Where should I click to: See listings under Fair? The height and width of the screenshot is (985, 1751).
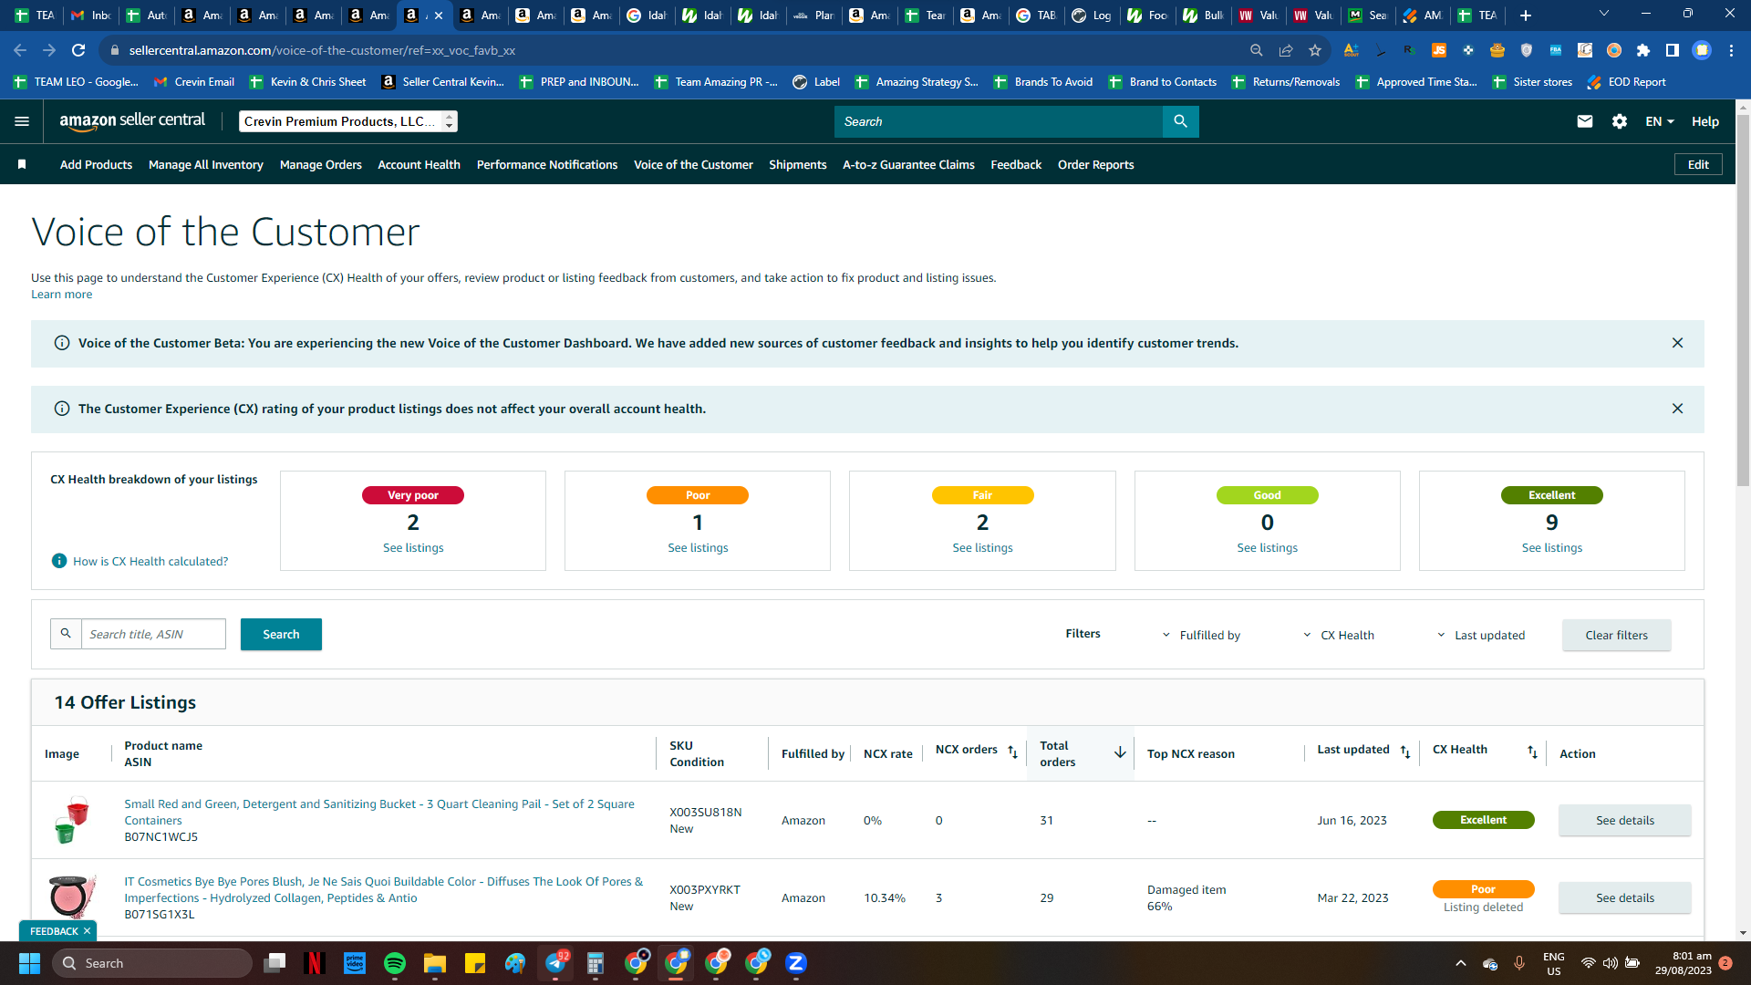[x=982, y=547]
